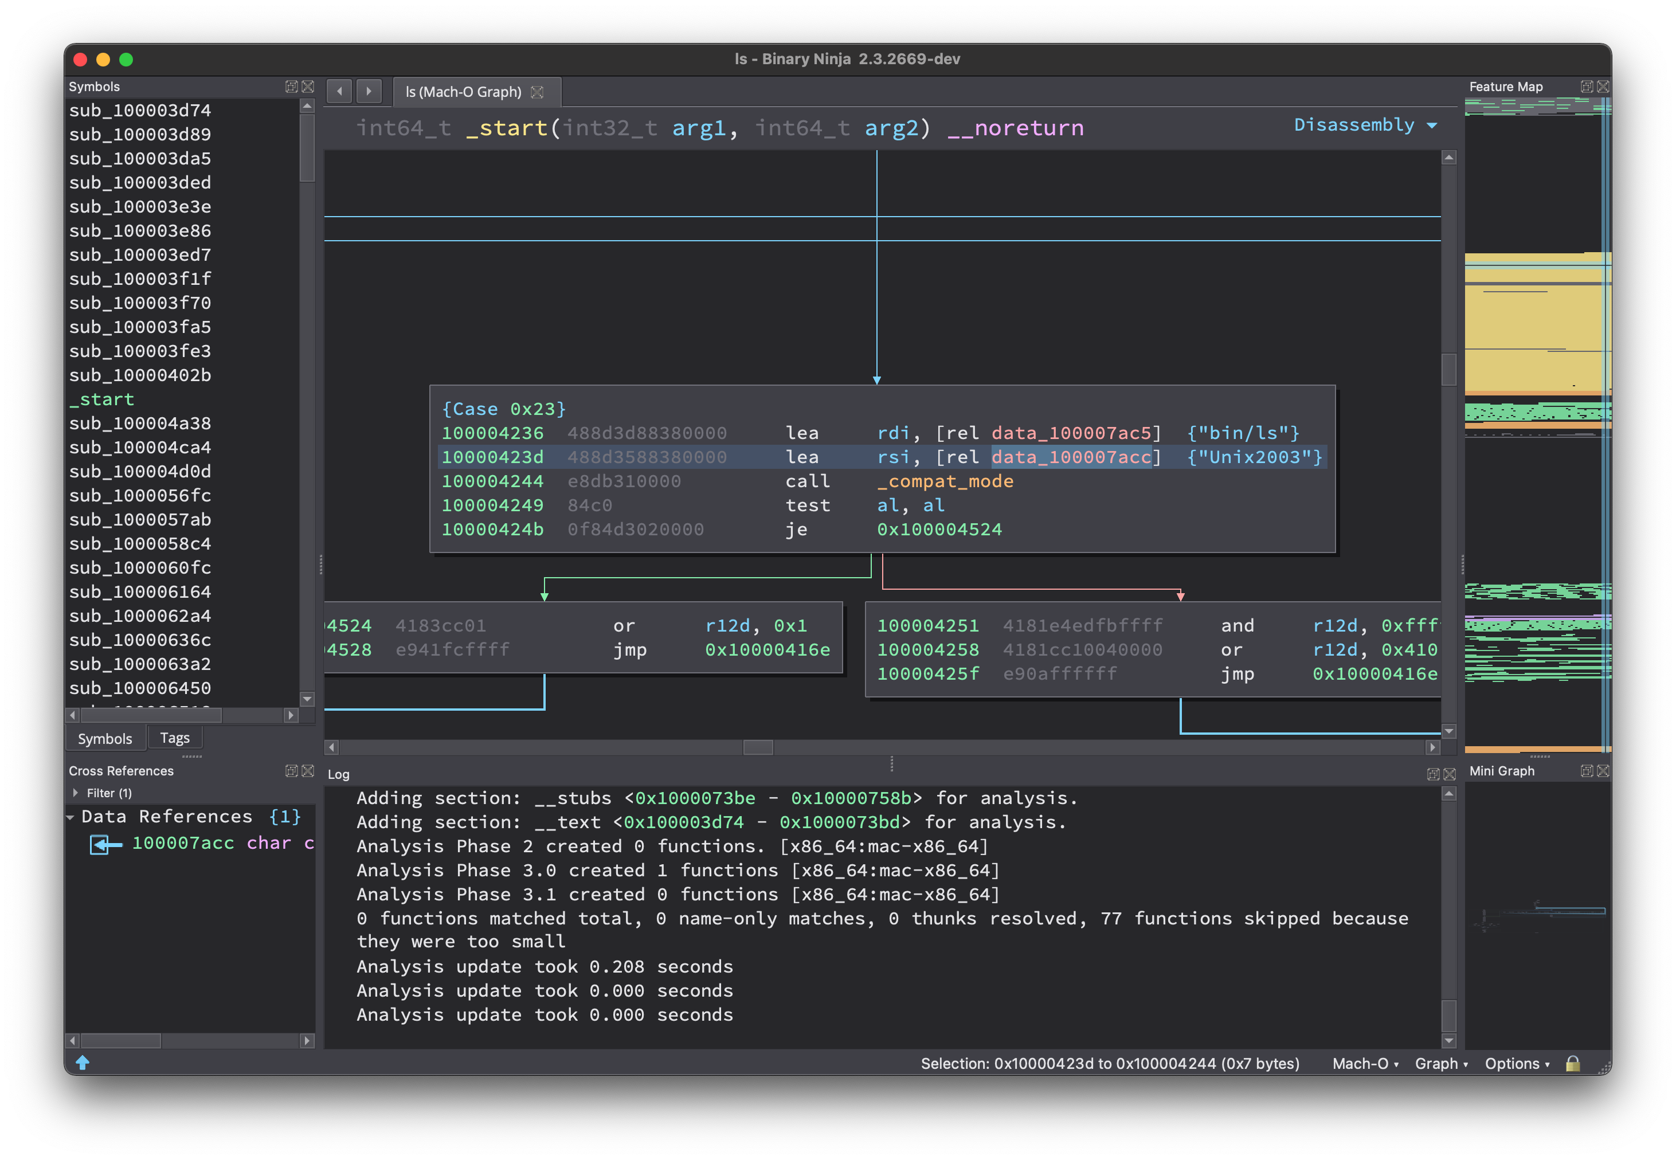Open the Mach-O status bar dropdown
This screenshot has width=1676, height=1160.
1364,1063
